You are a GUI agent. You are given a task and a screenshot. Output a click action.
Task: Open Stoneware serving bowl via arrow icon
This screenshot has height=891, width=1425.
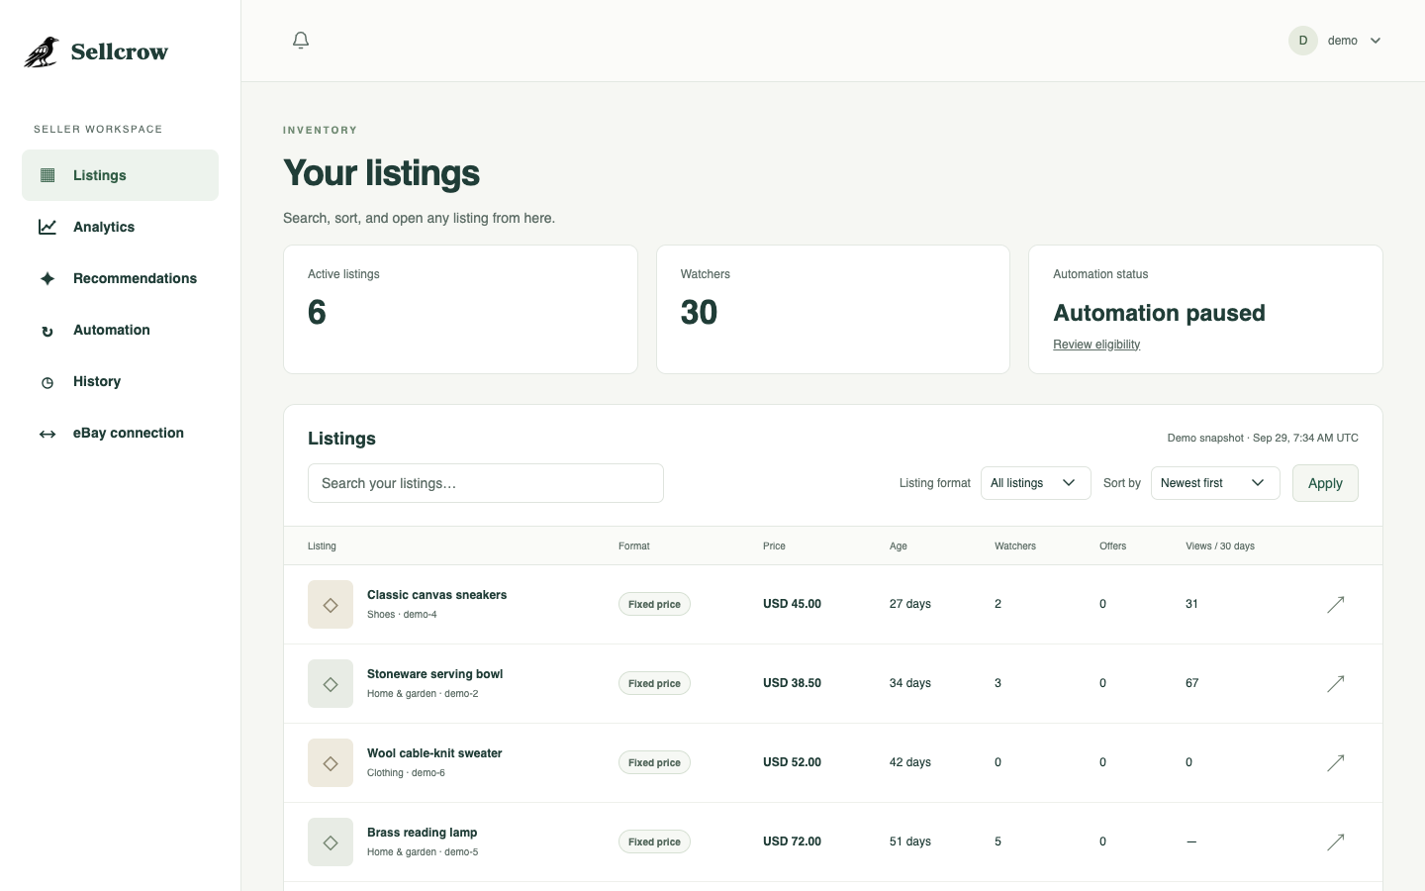(1335, 683)
